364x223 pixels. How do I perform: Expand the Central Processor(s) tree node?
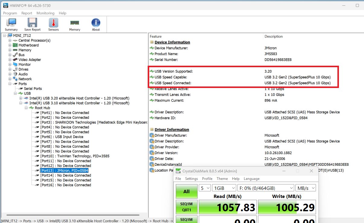(x=10, y=40)
